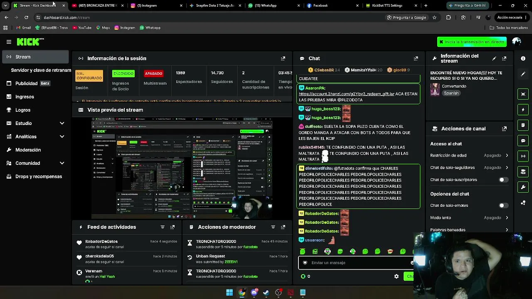Reload the page in Chrome
The height and width of the screenshot is (299, 532).
pyautogui.click(x=26, y=17)
